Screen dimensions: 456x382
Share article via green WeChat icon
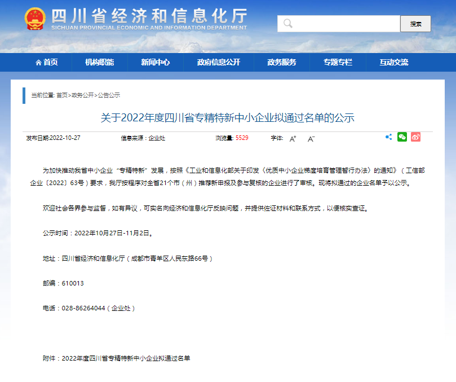point(402,137)
